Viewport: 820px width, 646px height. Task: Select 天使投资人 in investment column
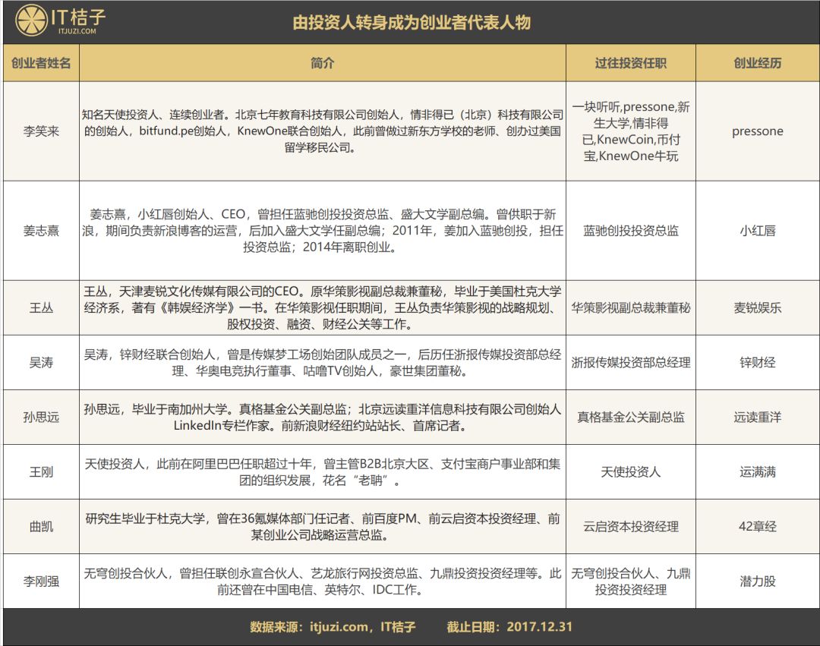(631, 472)
